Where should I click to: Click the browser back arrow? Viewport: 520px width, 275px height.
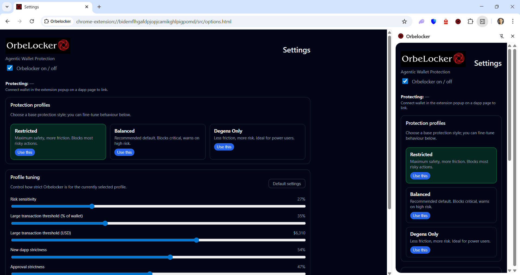(x=8, y=21)
